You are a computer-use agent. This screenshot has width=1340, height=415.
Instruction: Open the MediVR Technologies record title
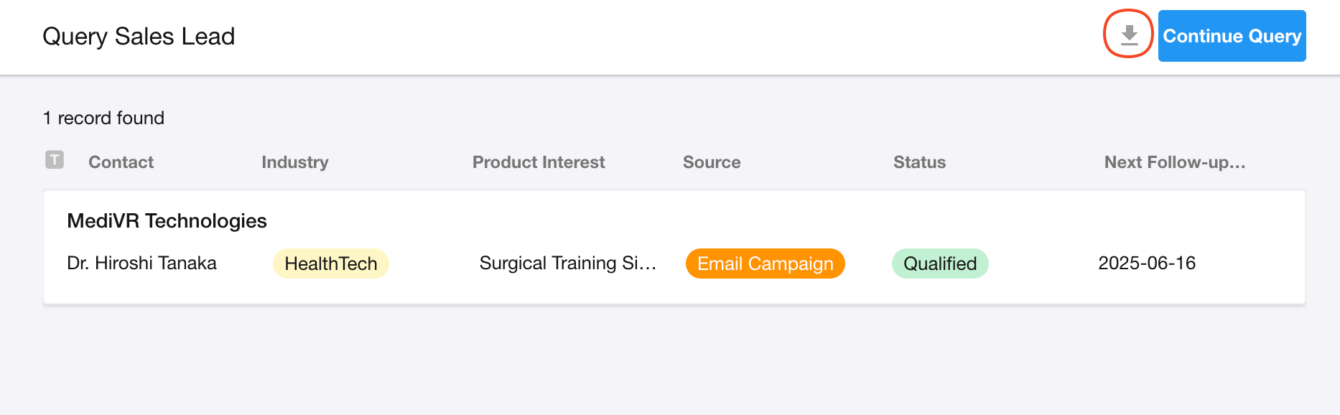tap(167, 221)
